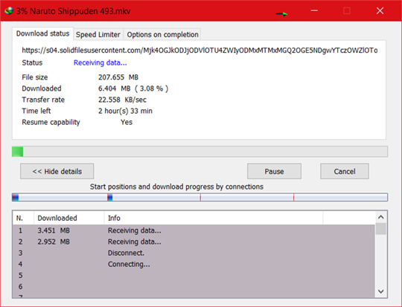402x307 pixels.
Task: Minimize the download window
Action: click(x=314, y=10)
